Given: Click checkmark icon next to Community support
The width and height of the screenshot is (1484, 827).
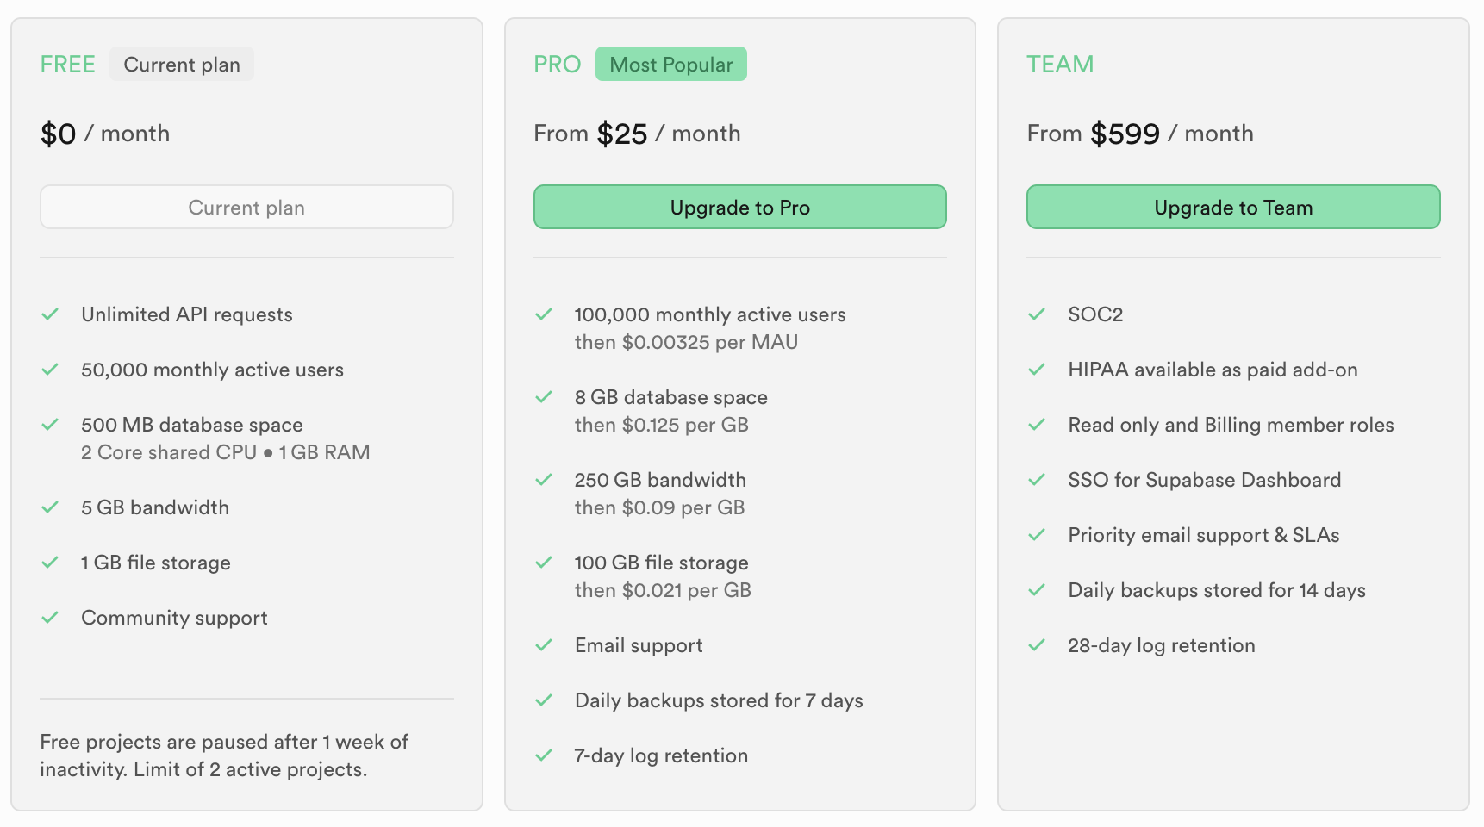Looking at the screenshot, I should [x=50, y=618].
